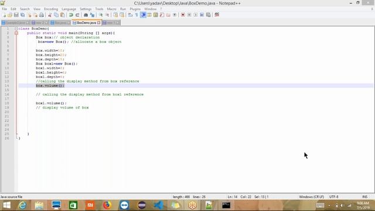Viewport: 375px width, 211px height.
Task: Open Firefox from taskbar
Action: pos(107,205)
